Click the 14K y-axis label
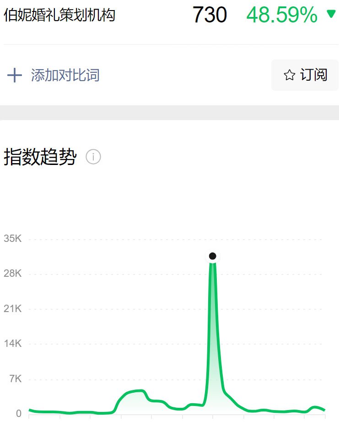 13,344
